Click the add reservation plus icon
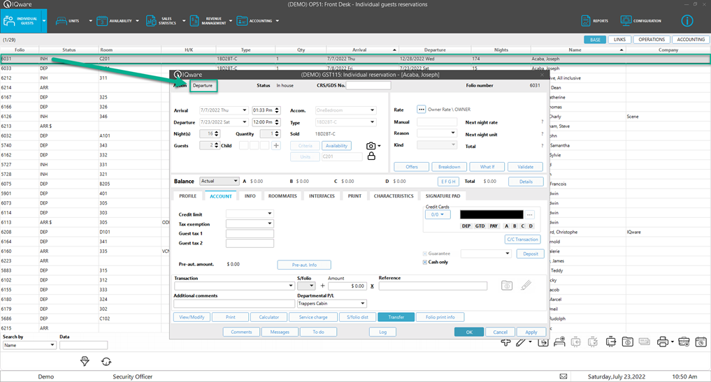The height and width of the screenshot is (382, 711). click(x=505, y=342)
